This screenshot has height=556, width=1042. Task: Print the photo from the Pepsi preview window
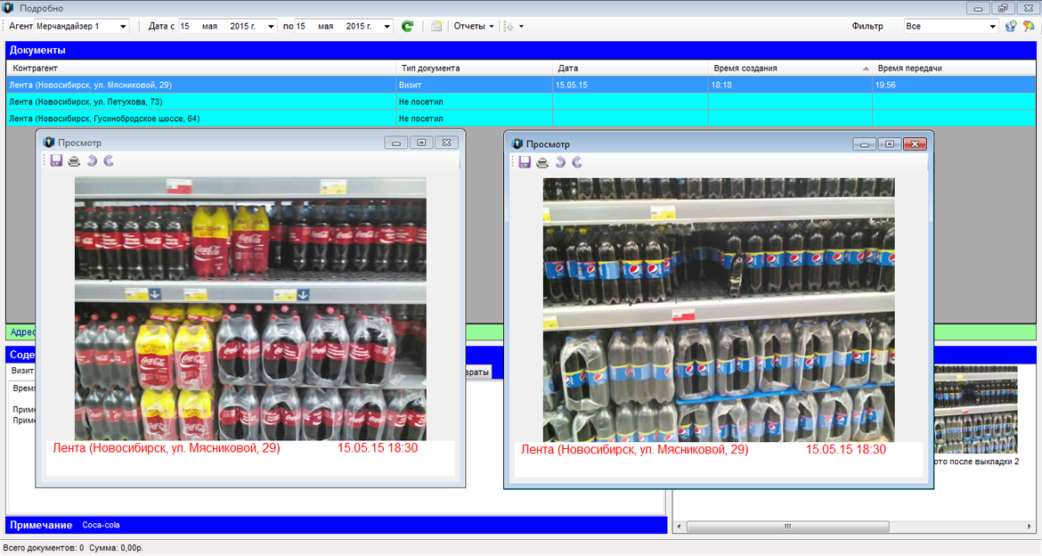coord(542,162)
